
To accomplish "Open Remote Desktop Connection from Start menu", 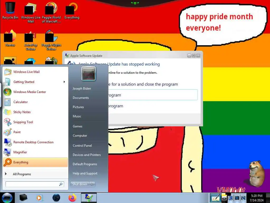I will (35, 142).
